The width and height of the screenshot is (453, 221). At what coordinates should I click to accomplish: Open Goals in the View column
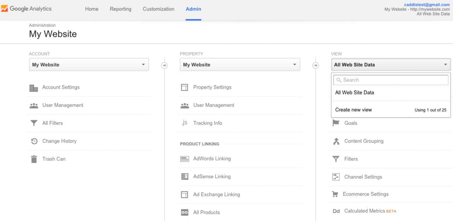point(351,123)
